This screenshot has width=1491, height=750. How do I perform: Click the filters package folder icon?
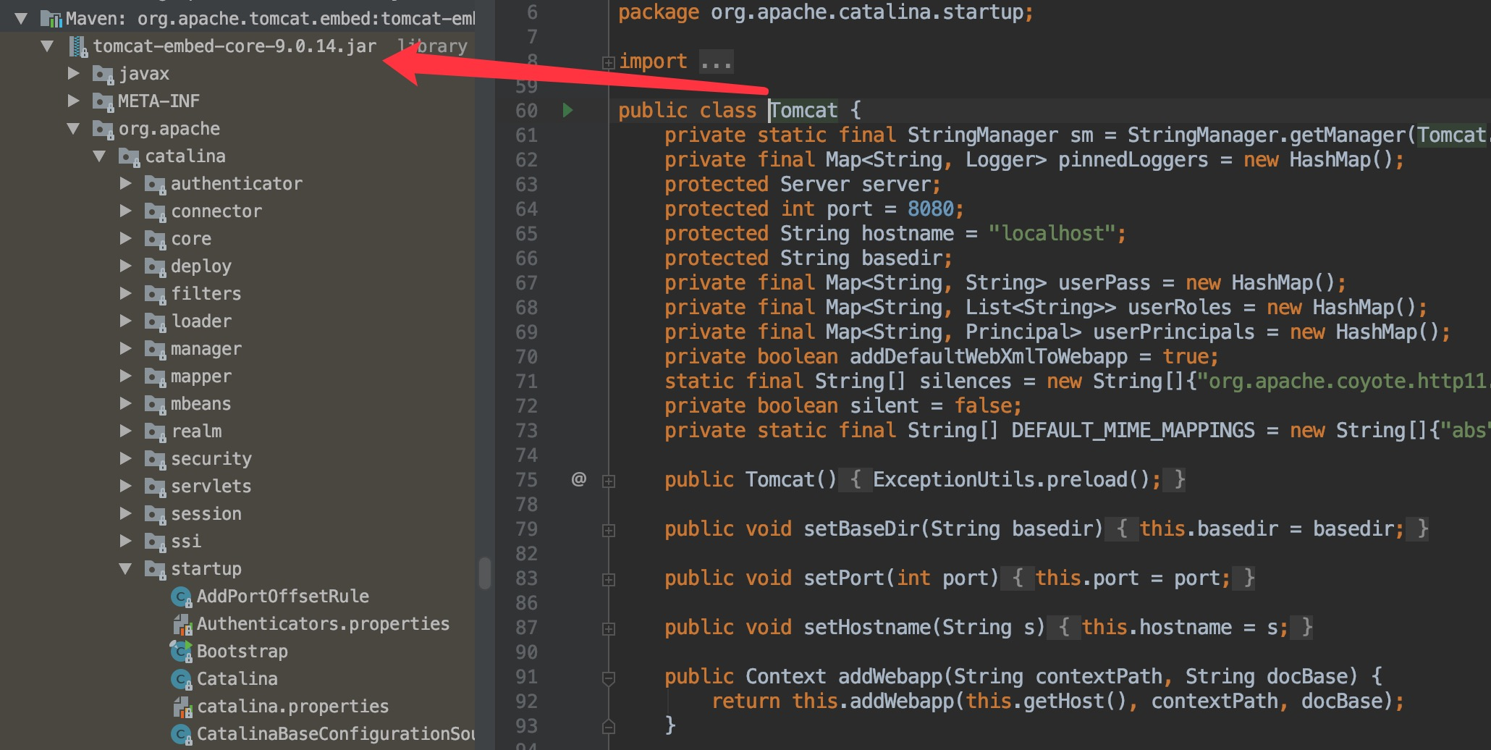click(x=156, y=294)
